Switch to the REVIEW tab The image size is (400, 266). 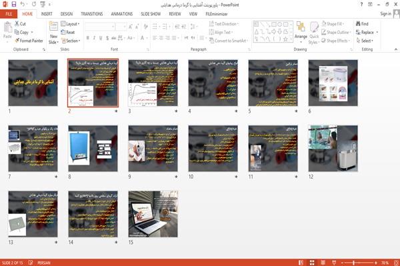pos(175,14)
